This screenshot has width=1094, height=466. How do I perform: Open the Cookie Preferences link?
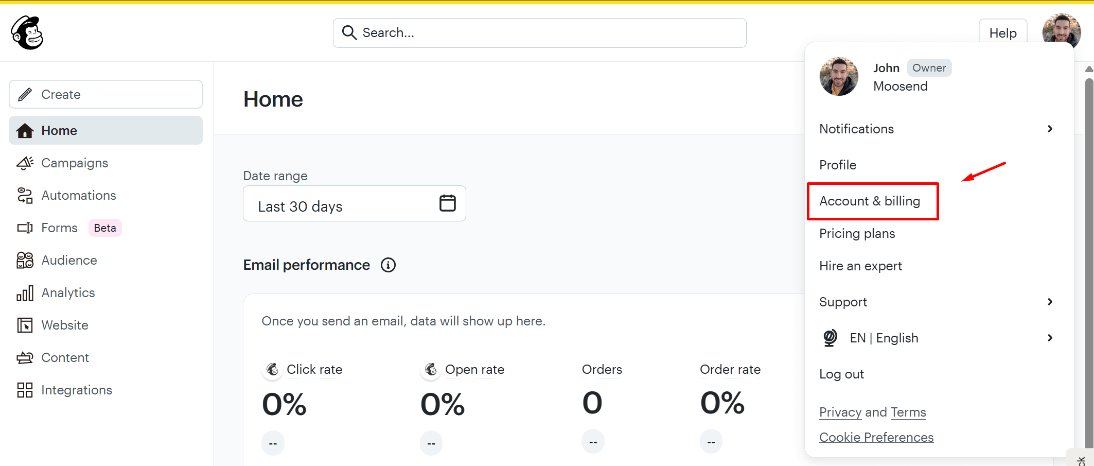tap(876, 438)
